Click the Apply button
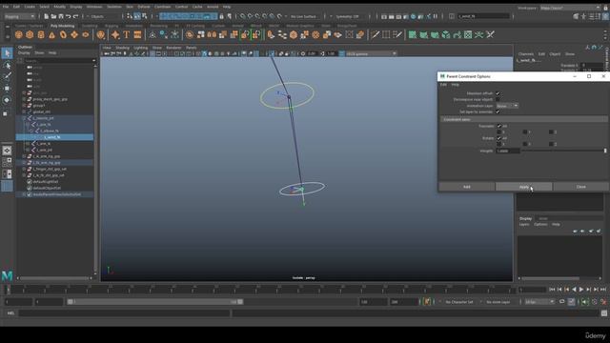This screenshot has width=610, height=343. point(523,187)
